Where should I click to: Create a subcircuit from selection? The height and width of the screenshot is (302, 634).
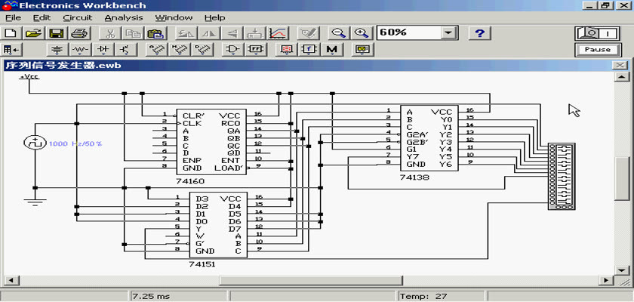tap(254, 33)
